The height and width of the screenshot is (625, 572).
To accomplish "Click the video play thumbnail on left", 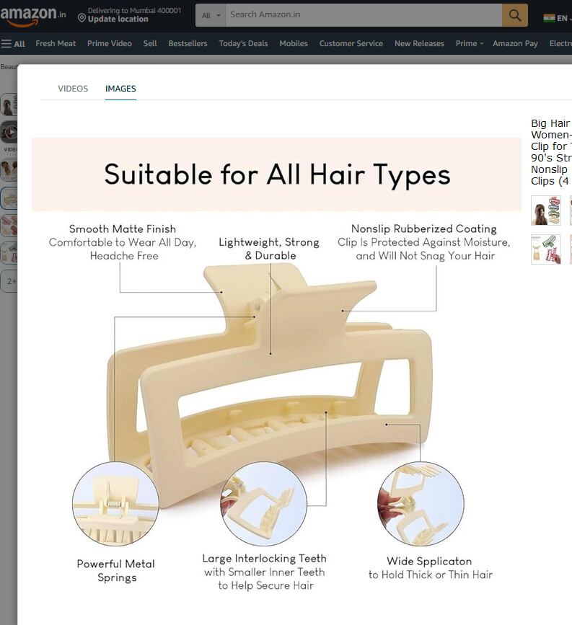I will (x=9, y=131).
